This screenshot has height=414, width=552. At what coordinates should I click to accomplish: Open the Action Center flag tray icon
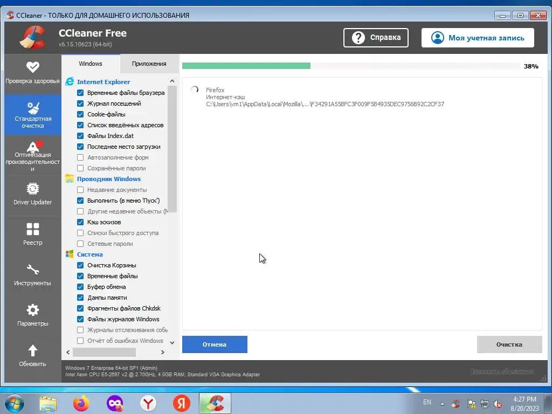[471, 404]
